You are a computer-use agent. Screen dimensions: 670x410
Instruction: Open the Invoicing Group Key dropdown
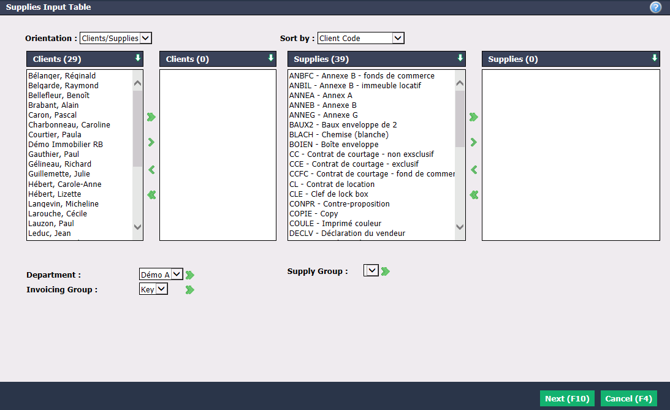(153, 289)
